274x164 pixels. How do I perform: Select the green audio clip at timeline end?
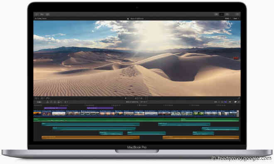[x=210, y=120]
